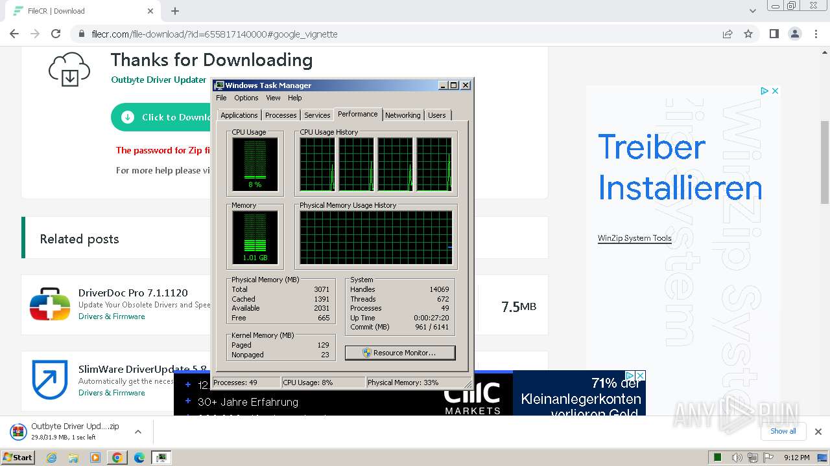Open the Help menu in Task Manager
830x466 pixels.
coord(295,98)
